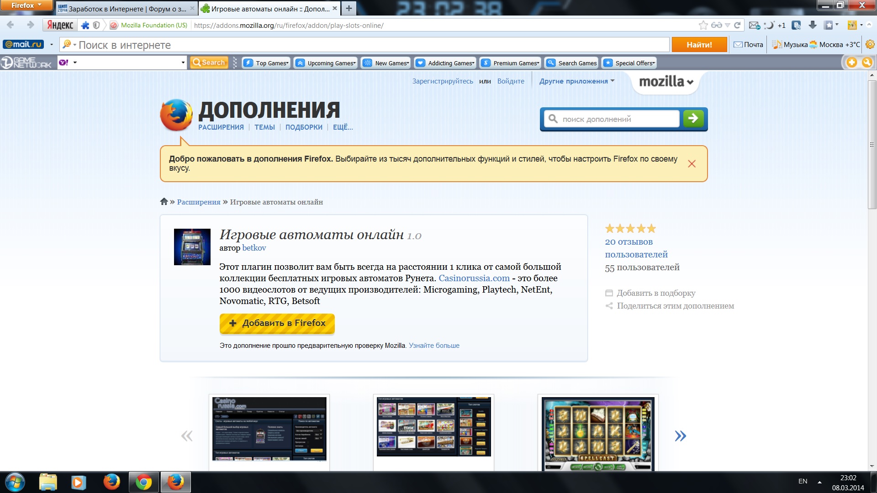Click the orange wrench icon on the game toolbar
The width and height of the screenshot is (877, 493).
click(867, 63)
